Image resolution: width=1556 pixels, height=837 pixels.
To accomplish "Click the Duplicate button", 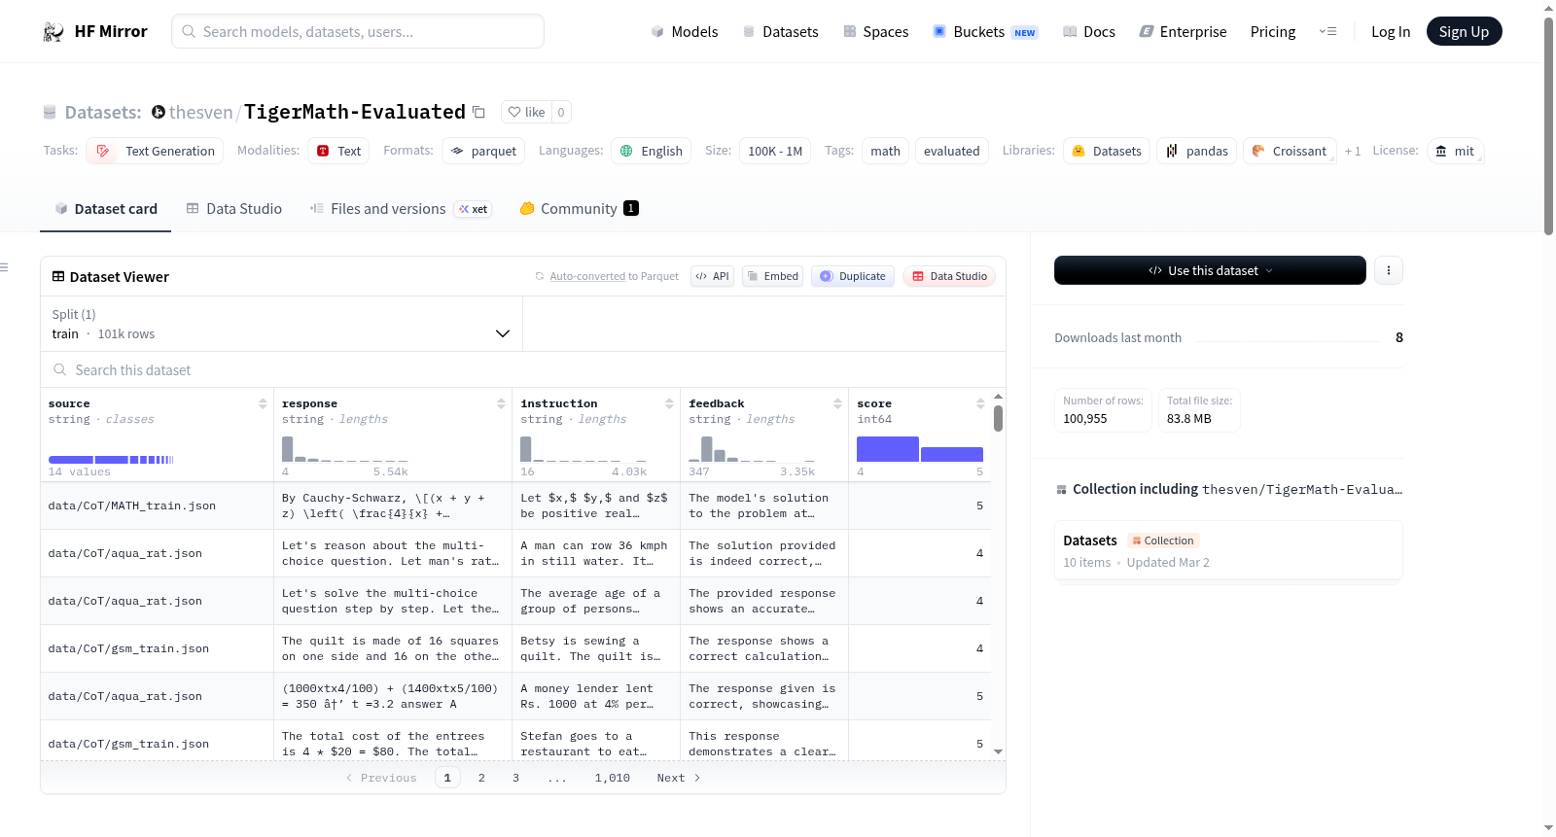I will click(x=853, y=276).
